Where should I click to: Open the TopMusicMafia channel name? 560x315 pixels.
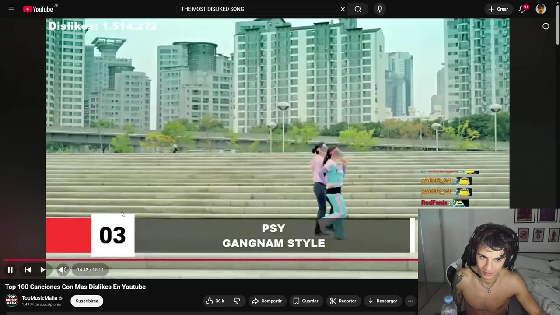click(39, 298)
